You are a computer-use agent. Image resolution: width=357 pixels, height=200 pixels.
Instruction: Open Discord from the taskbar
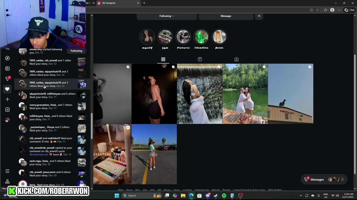pos(208,196)
